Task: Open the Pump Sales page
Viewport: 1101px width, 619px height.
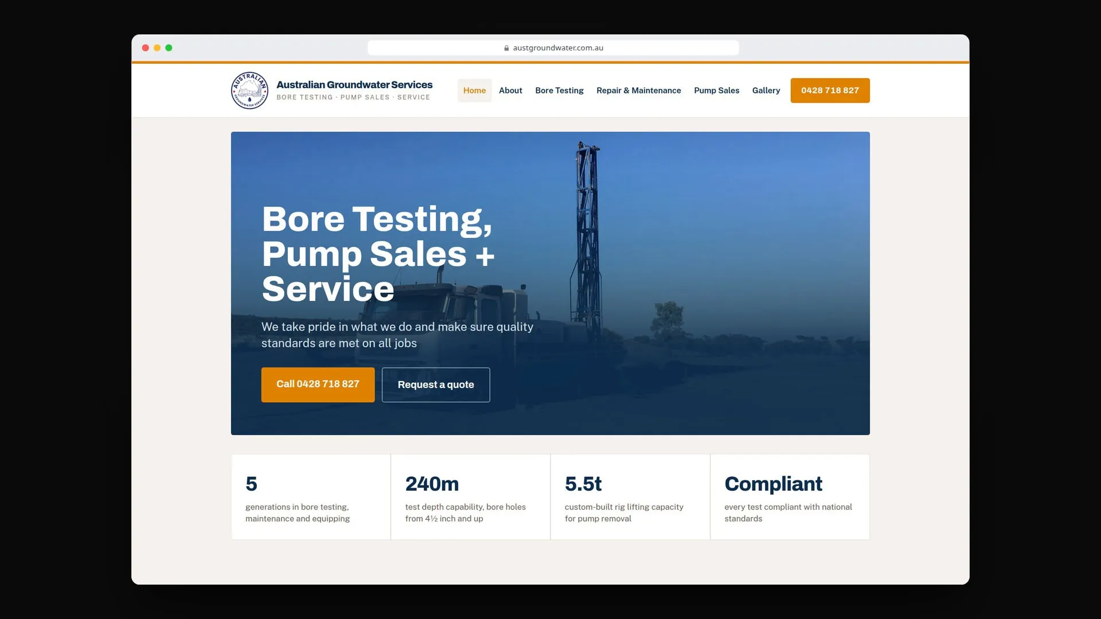Action: click(716, 91)
